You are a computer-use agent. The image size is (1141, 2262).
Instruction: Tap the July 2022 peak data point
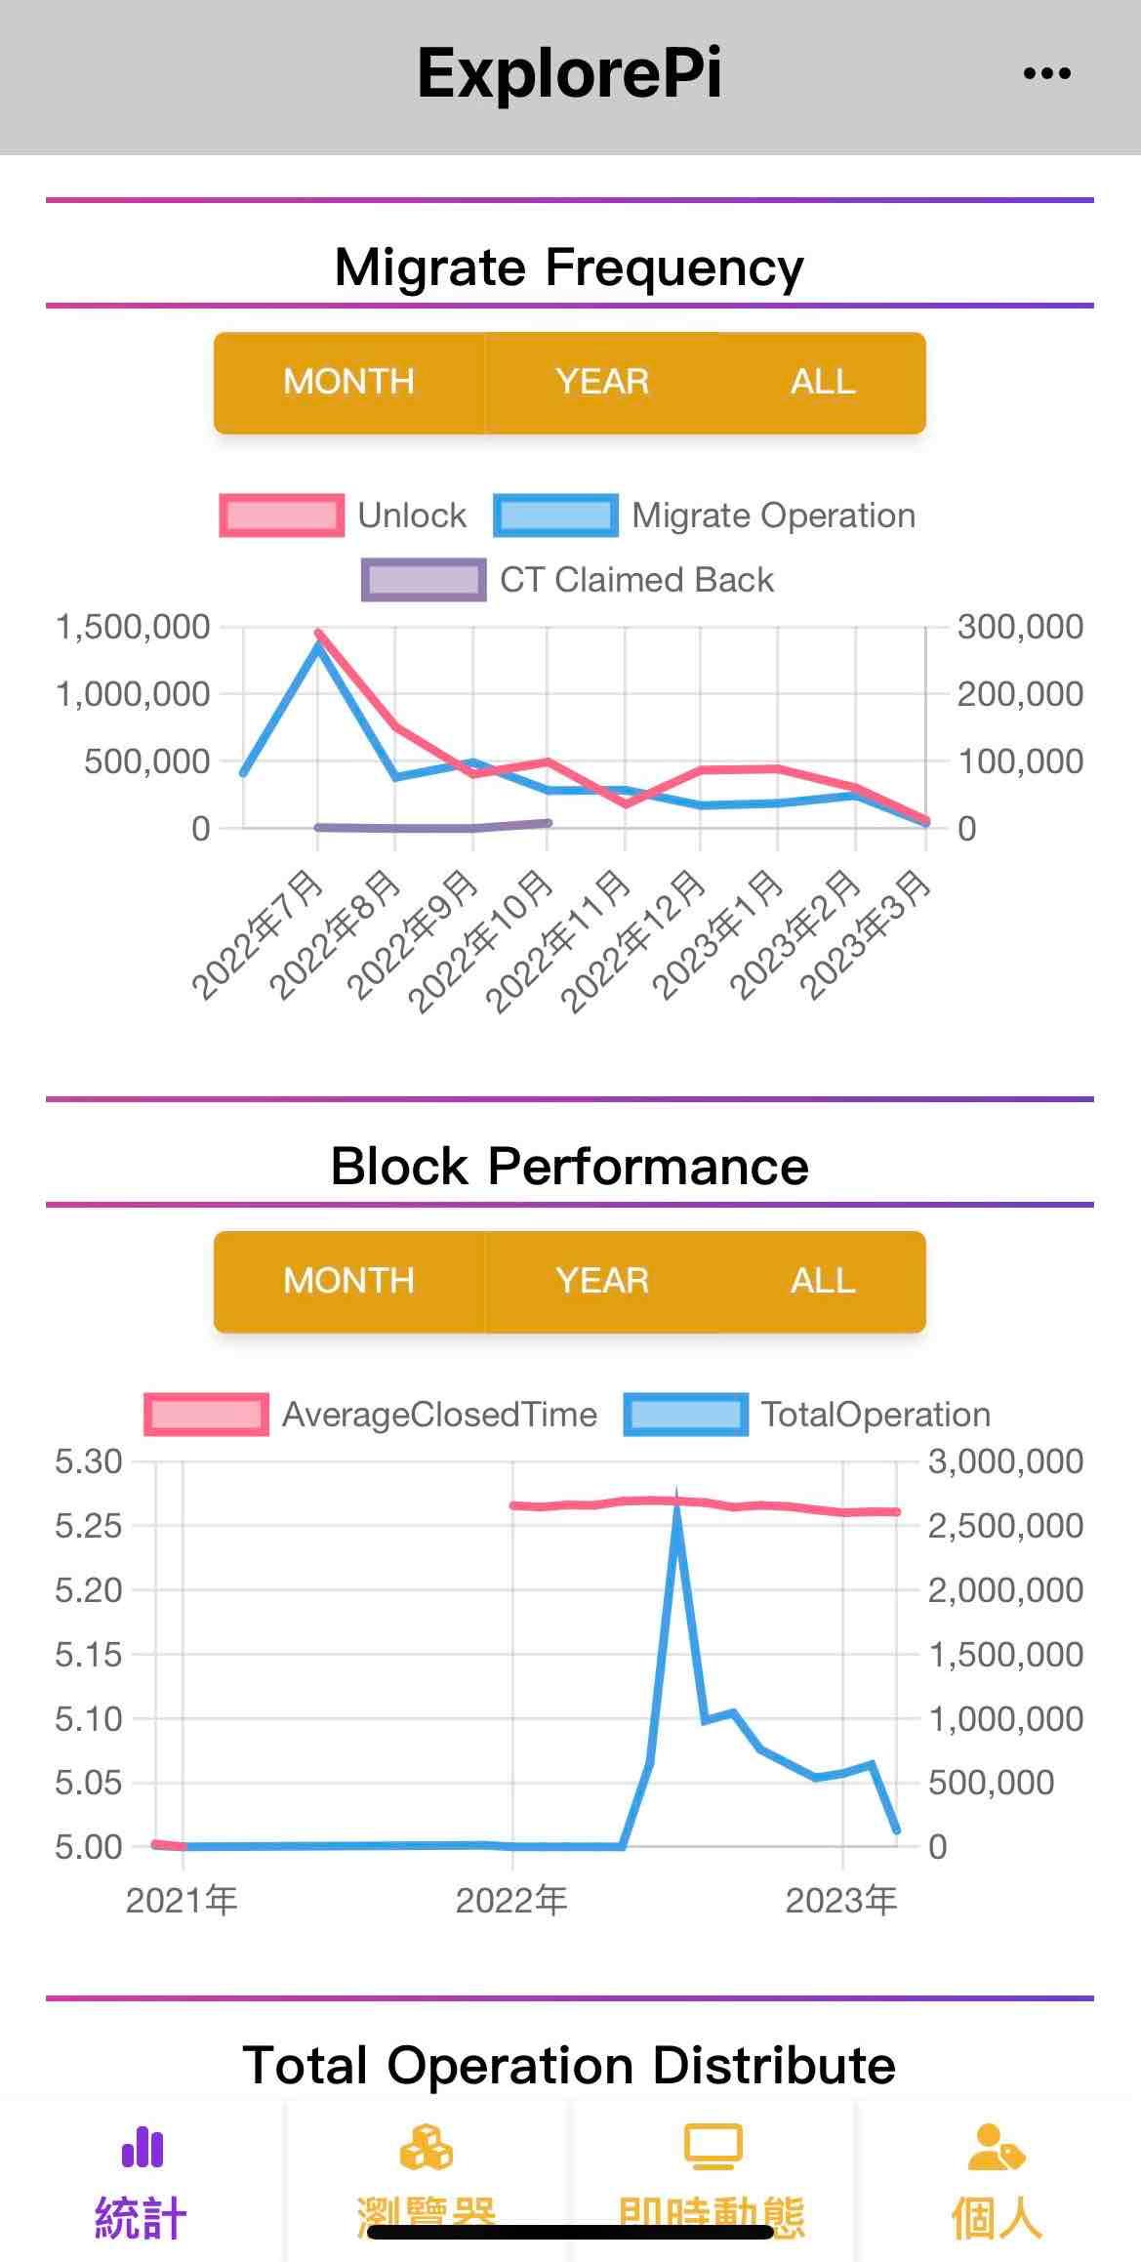click(x=318, y=634)
